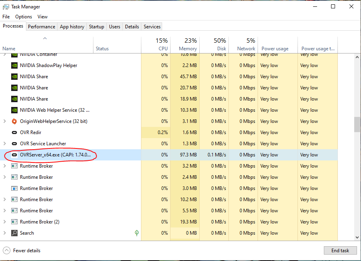Switch to the App history tab

point(72,27)
